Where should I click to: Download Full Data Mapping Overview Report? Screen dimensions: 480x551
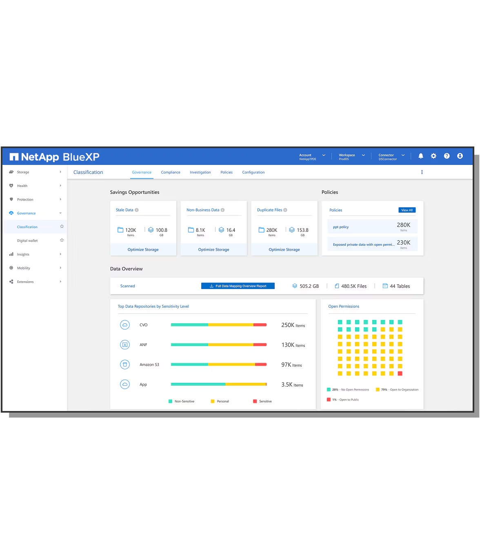(238, 286)
